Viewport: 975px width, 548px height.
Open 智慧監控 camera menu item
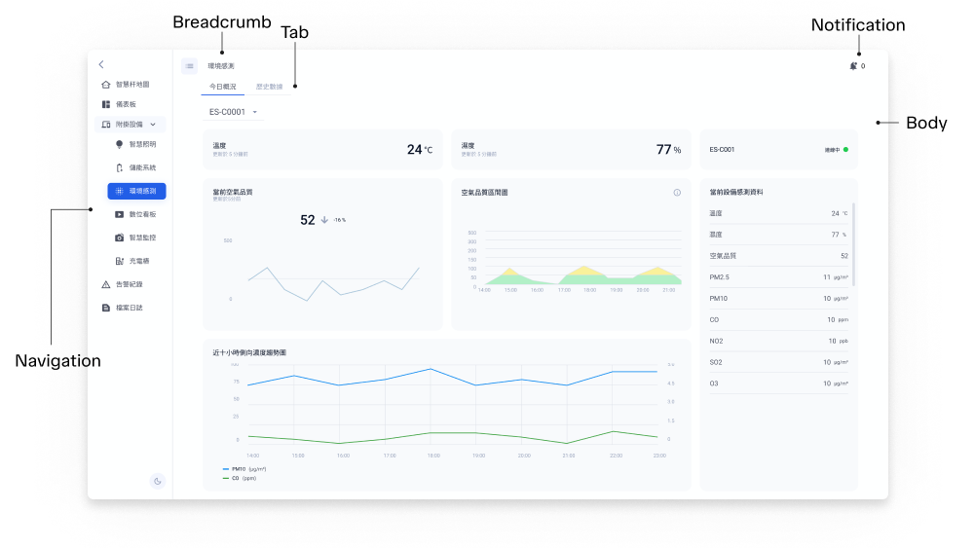coord(135,237)
